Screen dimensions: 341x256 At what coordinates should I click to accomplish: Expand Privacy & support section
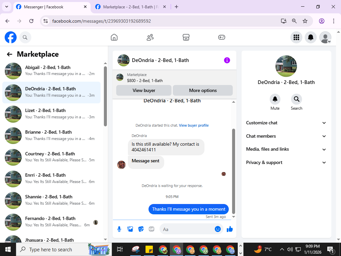click(x=286, y=163)
